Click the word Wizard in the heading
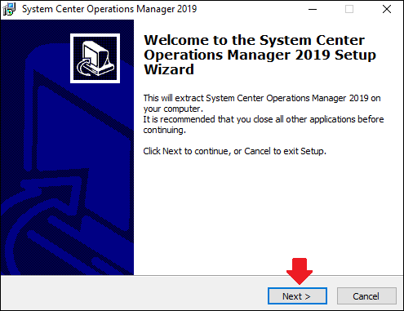 point(169,69)
